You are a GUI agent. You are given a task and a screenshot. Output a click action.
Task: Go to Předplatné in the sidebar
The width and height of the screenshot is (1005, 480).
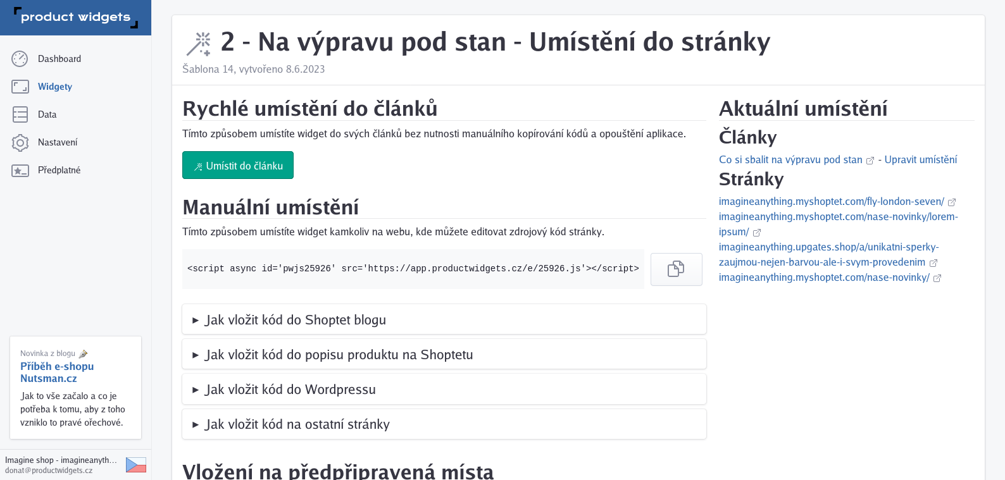tap(59, 170)
